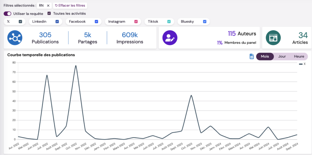The width and height of the screenshot is (312, 155).
Task: Click the green Articles browser icon
Action: click(x=273, y=38)
